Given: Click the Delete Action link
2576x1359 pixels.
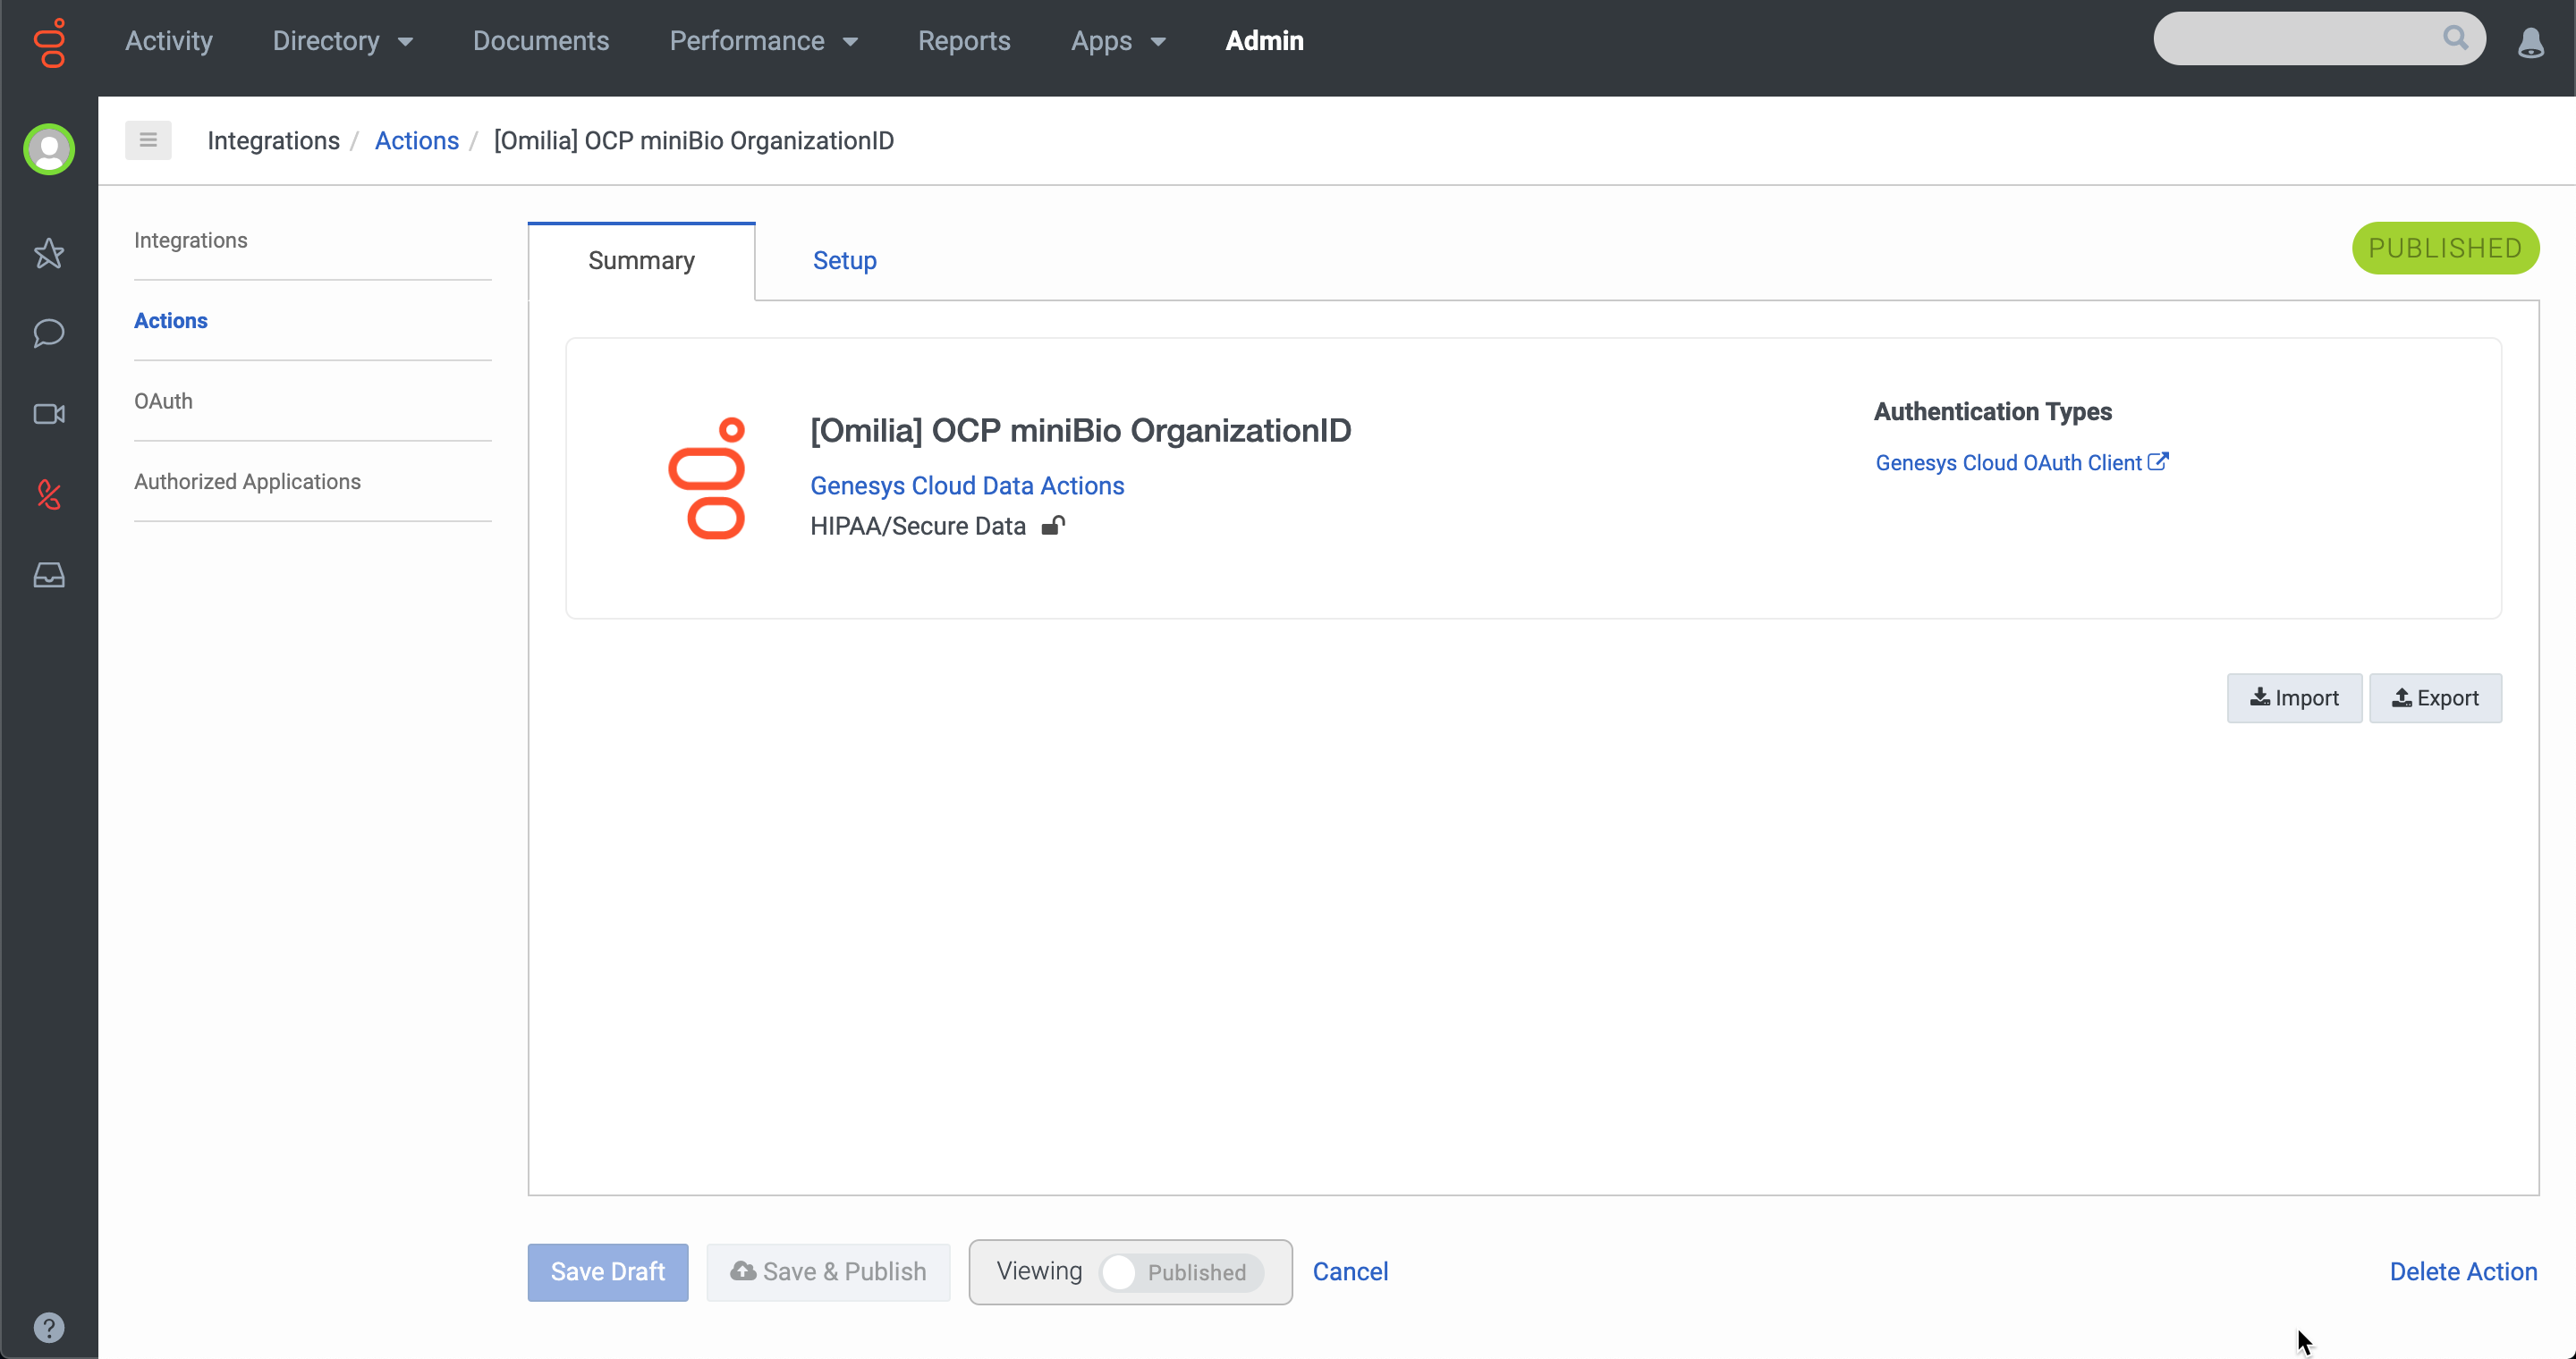Looking at the screenshot, I should 2462,1271.
